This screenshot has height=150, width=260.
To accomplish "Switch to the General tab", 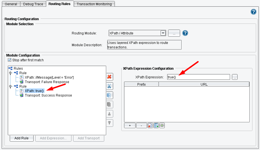I will [x=11, y=4].
